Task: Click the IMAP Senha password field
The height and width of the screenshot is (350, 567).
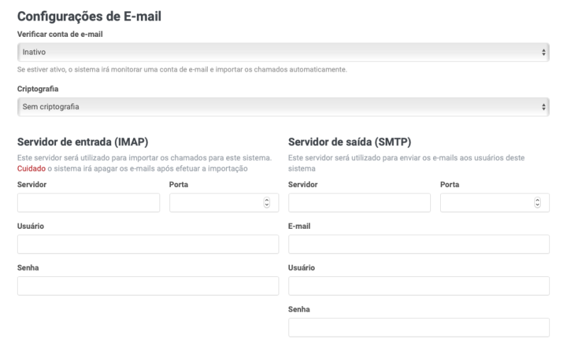Action: pos(148,286)
